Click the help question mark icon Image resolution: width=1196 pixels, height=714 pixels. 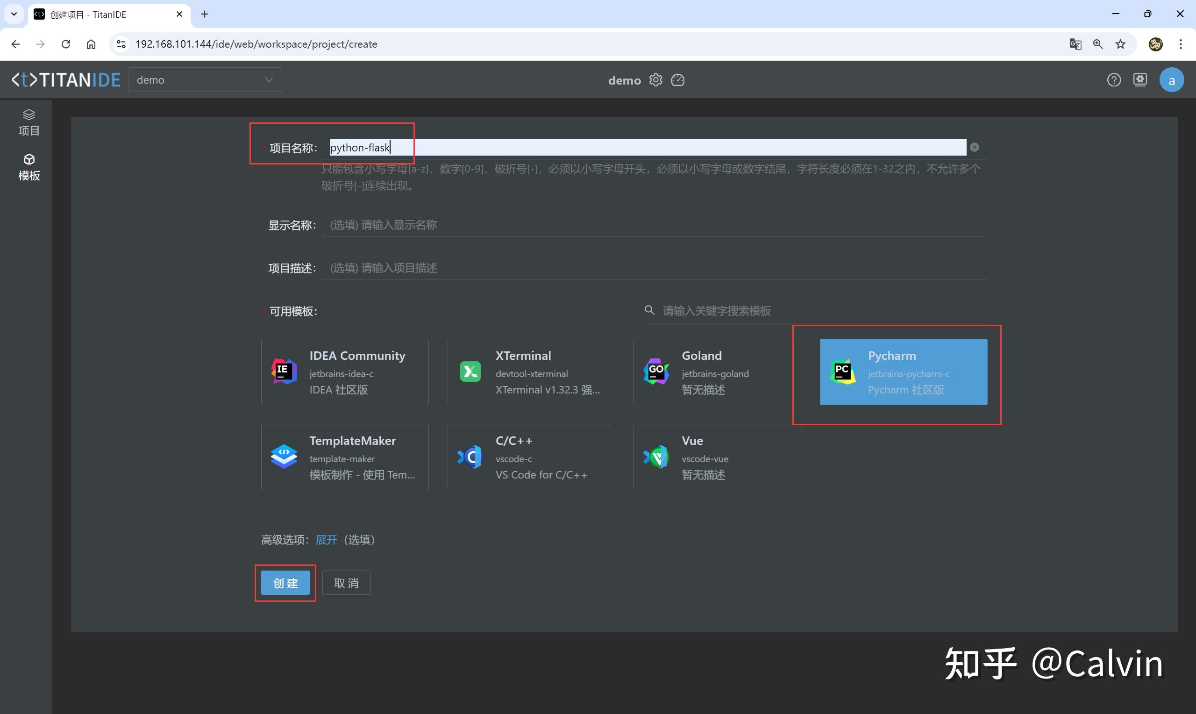tap(1114, 80)
